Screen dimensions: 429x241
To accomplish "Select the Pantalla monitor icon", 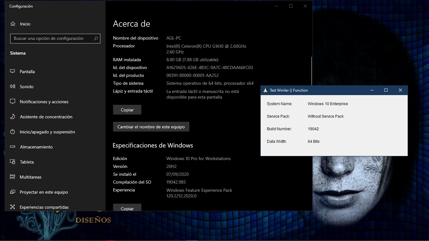I will point(13,72).
